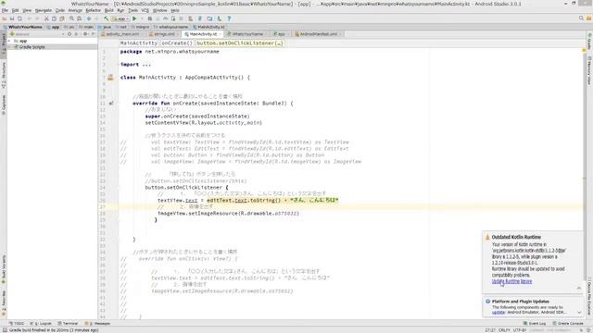Click the Open folder toolbar icon
Image resolution: width=593 pixels, height=333 pixels.
[4, 18]
